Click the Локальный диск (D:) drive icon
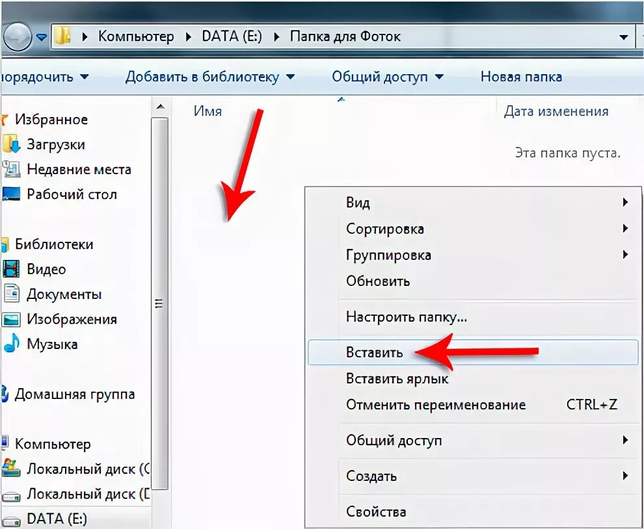 click(11, 497)
